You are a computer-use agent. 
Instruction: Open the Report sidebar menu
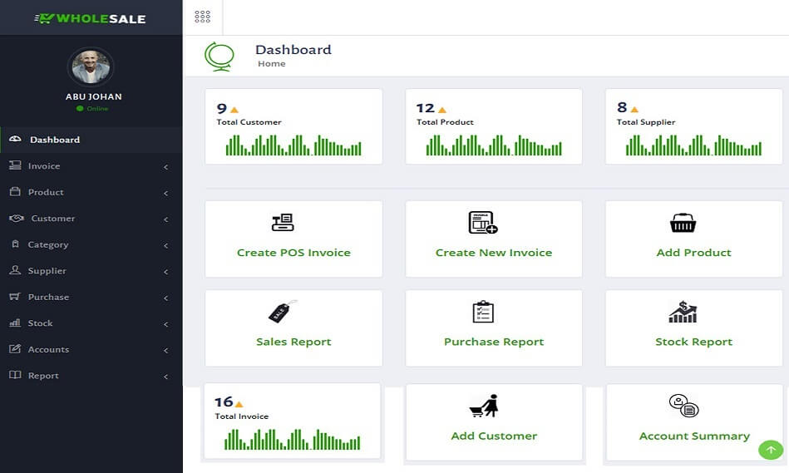click(x=91, y=375)
